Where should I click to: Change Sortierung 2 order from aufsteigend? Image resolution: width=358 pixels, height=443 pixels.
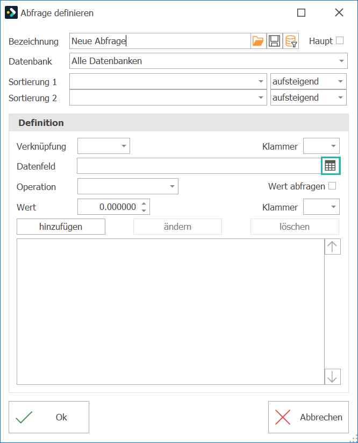click(x=309, y=97)
